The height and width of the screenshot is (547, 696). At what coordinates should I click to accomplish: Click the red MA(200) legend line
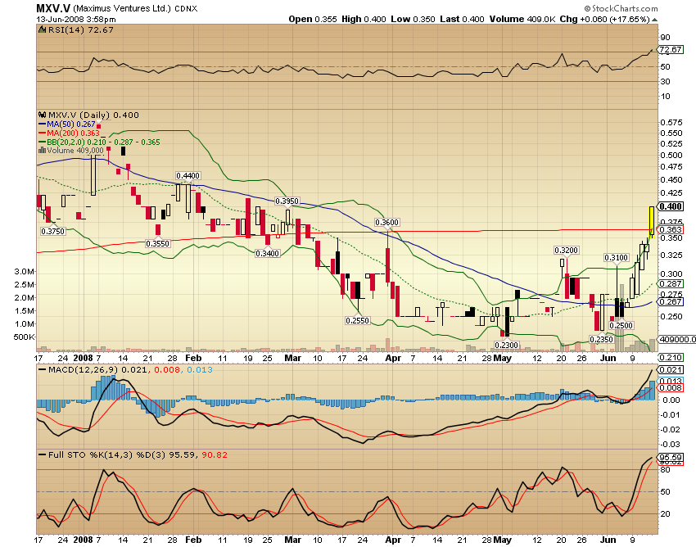coord(42,133)
